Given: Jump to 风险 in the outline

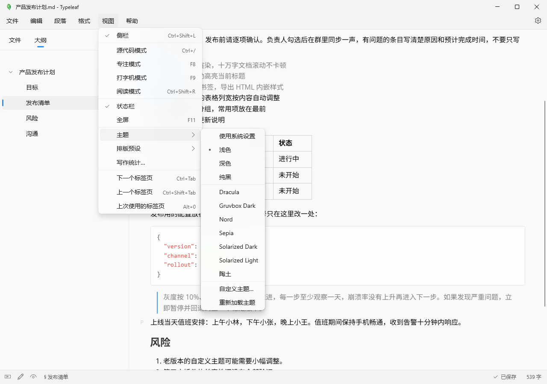Looking at the screenshot, I should click(32, 118).
